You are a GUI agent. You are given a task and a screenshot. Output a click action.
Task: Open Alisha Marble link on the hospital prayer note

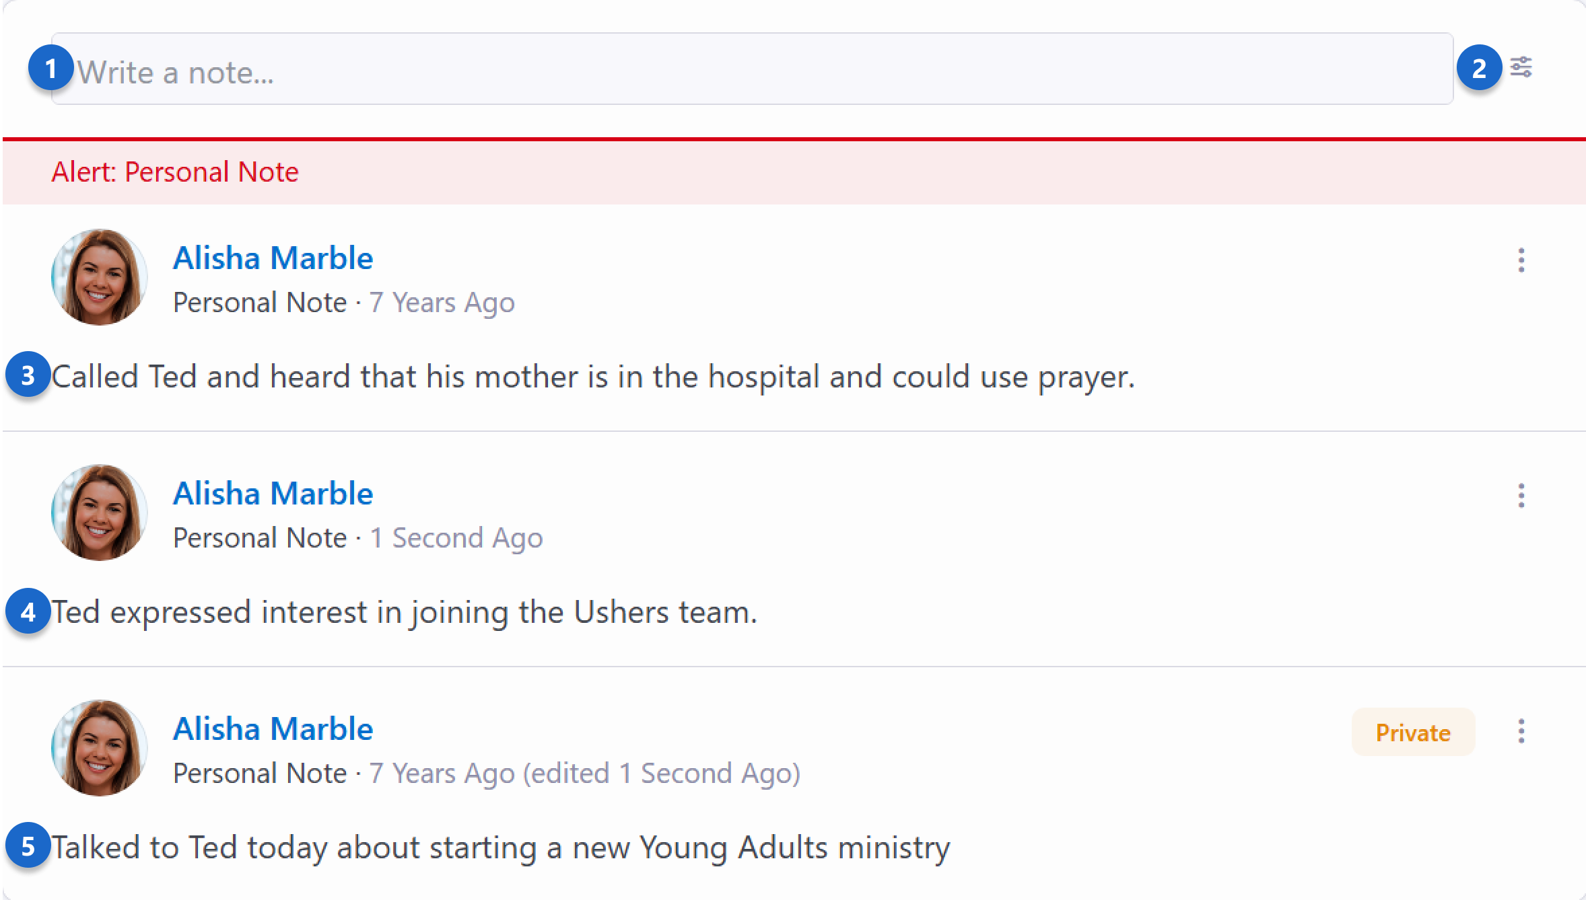point(273,258)
